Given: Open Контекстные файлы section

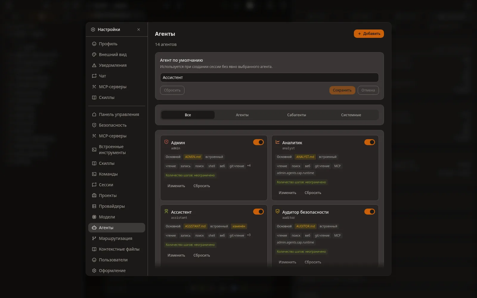Looking at the screenshot, I should [117, 249].
